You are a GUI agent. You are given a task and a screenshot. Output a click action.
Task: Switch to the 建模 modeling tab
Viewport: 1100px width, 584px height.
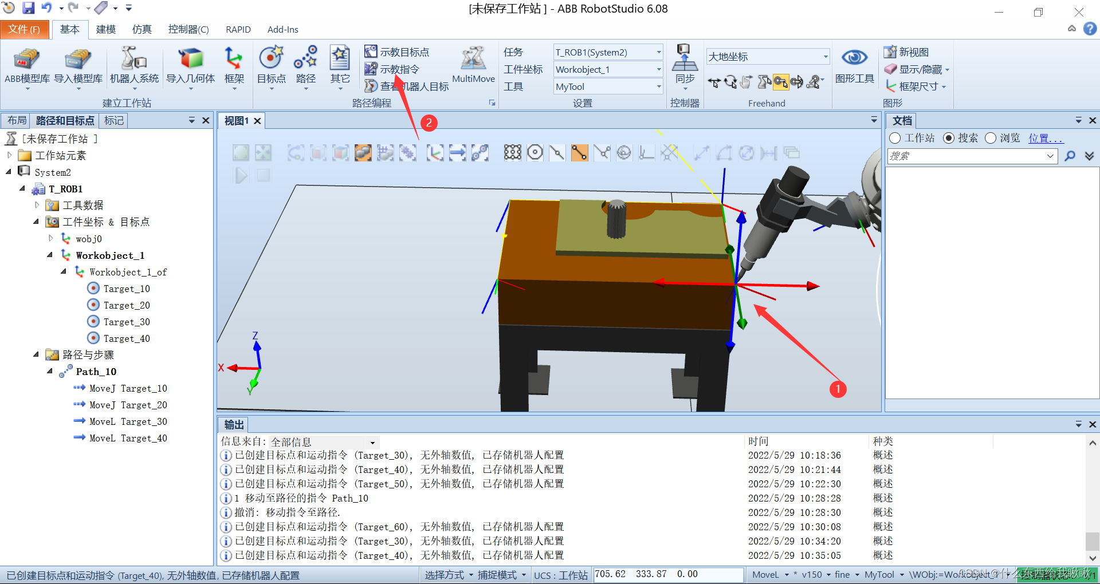[x=106, y=29]
